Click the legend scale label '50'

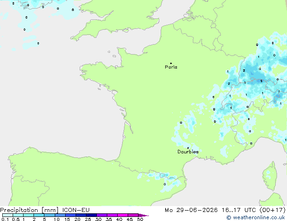click(x=140, y=219)
